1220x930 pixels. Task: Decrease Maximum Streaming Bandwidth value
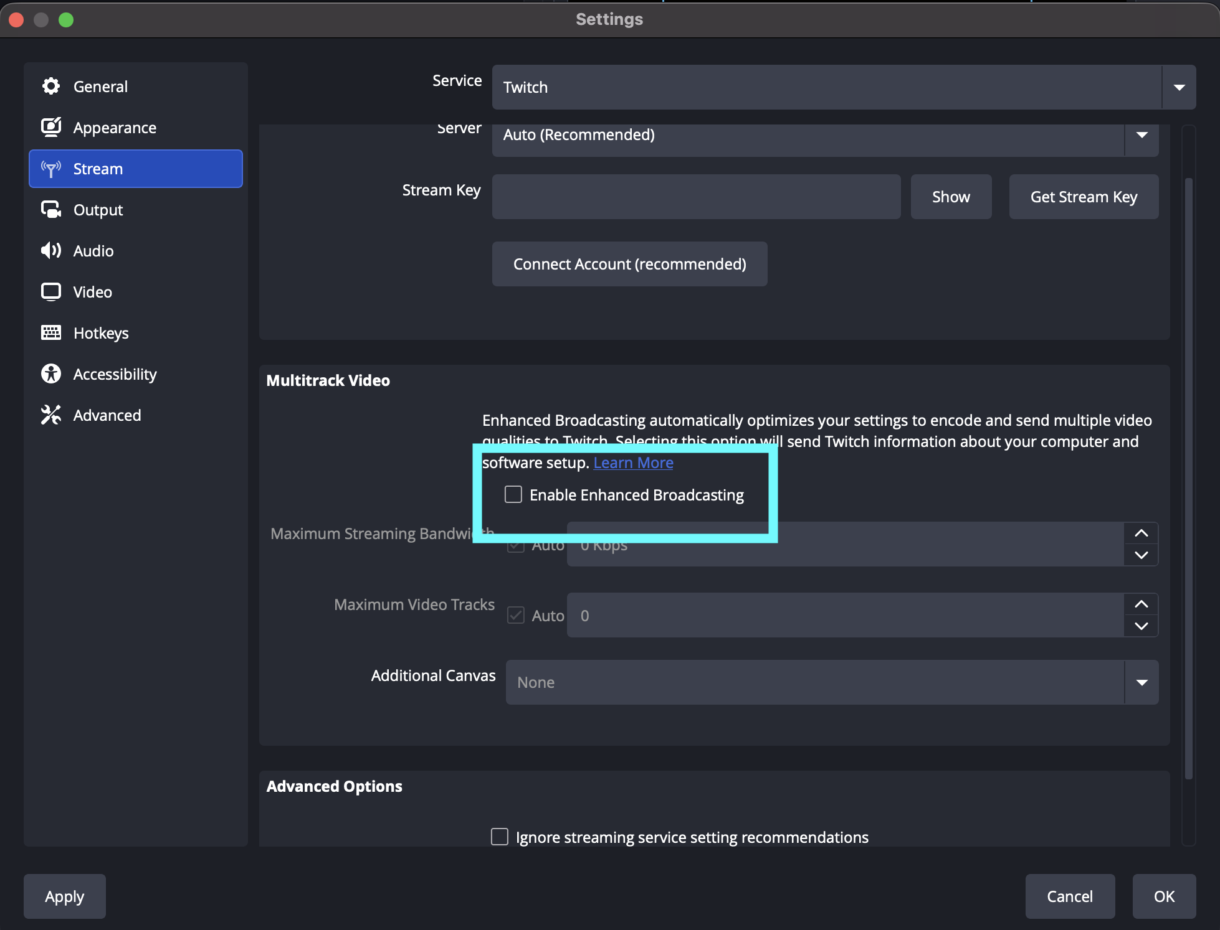[x=1141, y=555]
